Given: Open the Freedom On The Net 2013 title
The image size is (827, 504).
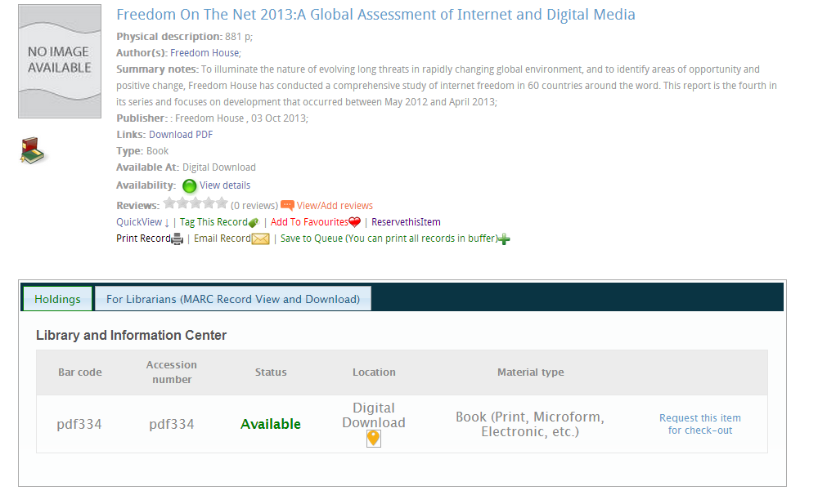Looking at the screenshot, I should pos(375,15).
